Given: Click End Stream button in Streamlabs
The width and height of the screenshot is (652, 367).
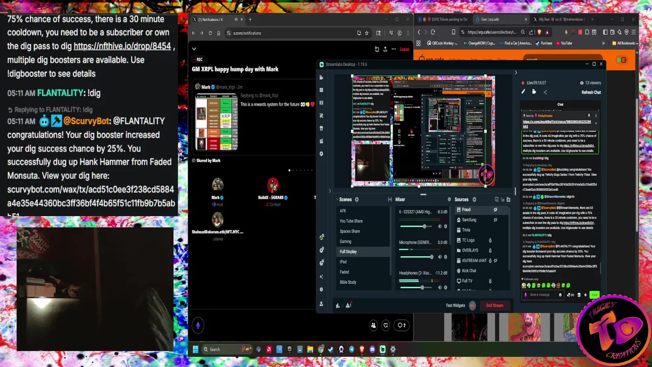Looking at the screenshot, I should tap(494, 305).
